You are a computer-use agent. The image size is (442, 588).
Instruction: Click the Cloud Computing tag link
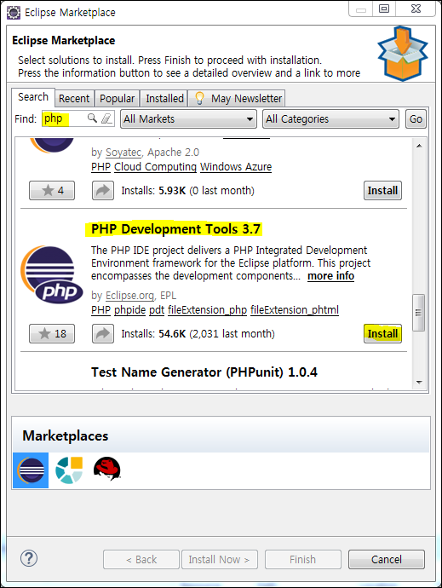coord(155,167)
